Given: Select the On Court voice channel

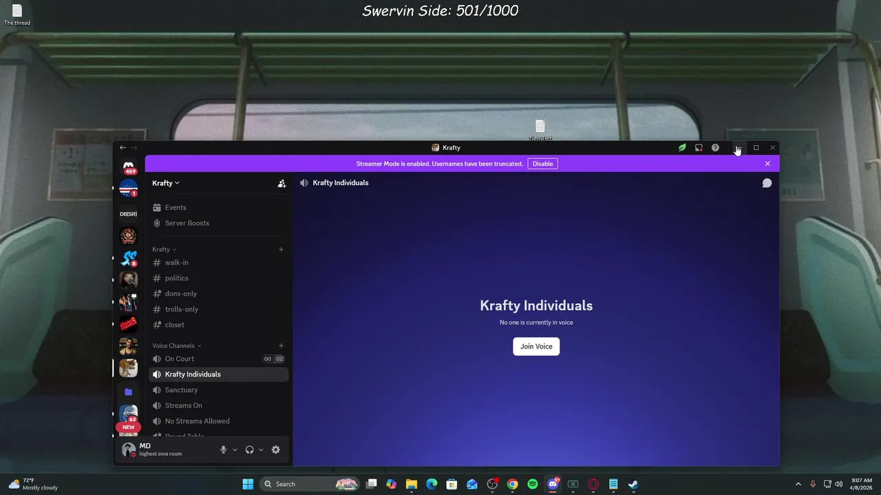Looking at the screenshot, I should coord(218,359).
